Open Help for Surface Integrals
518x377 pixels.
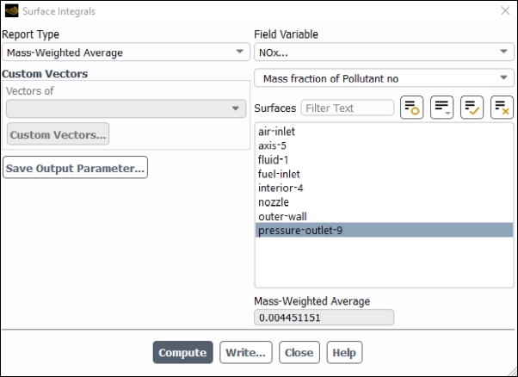coord(344,352)
